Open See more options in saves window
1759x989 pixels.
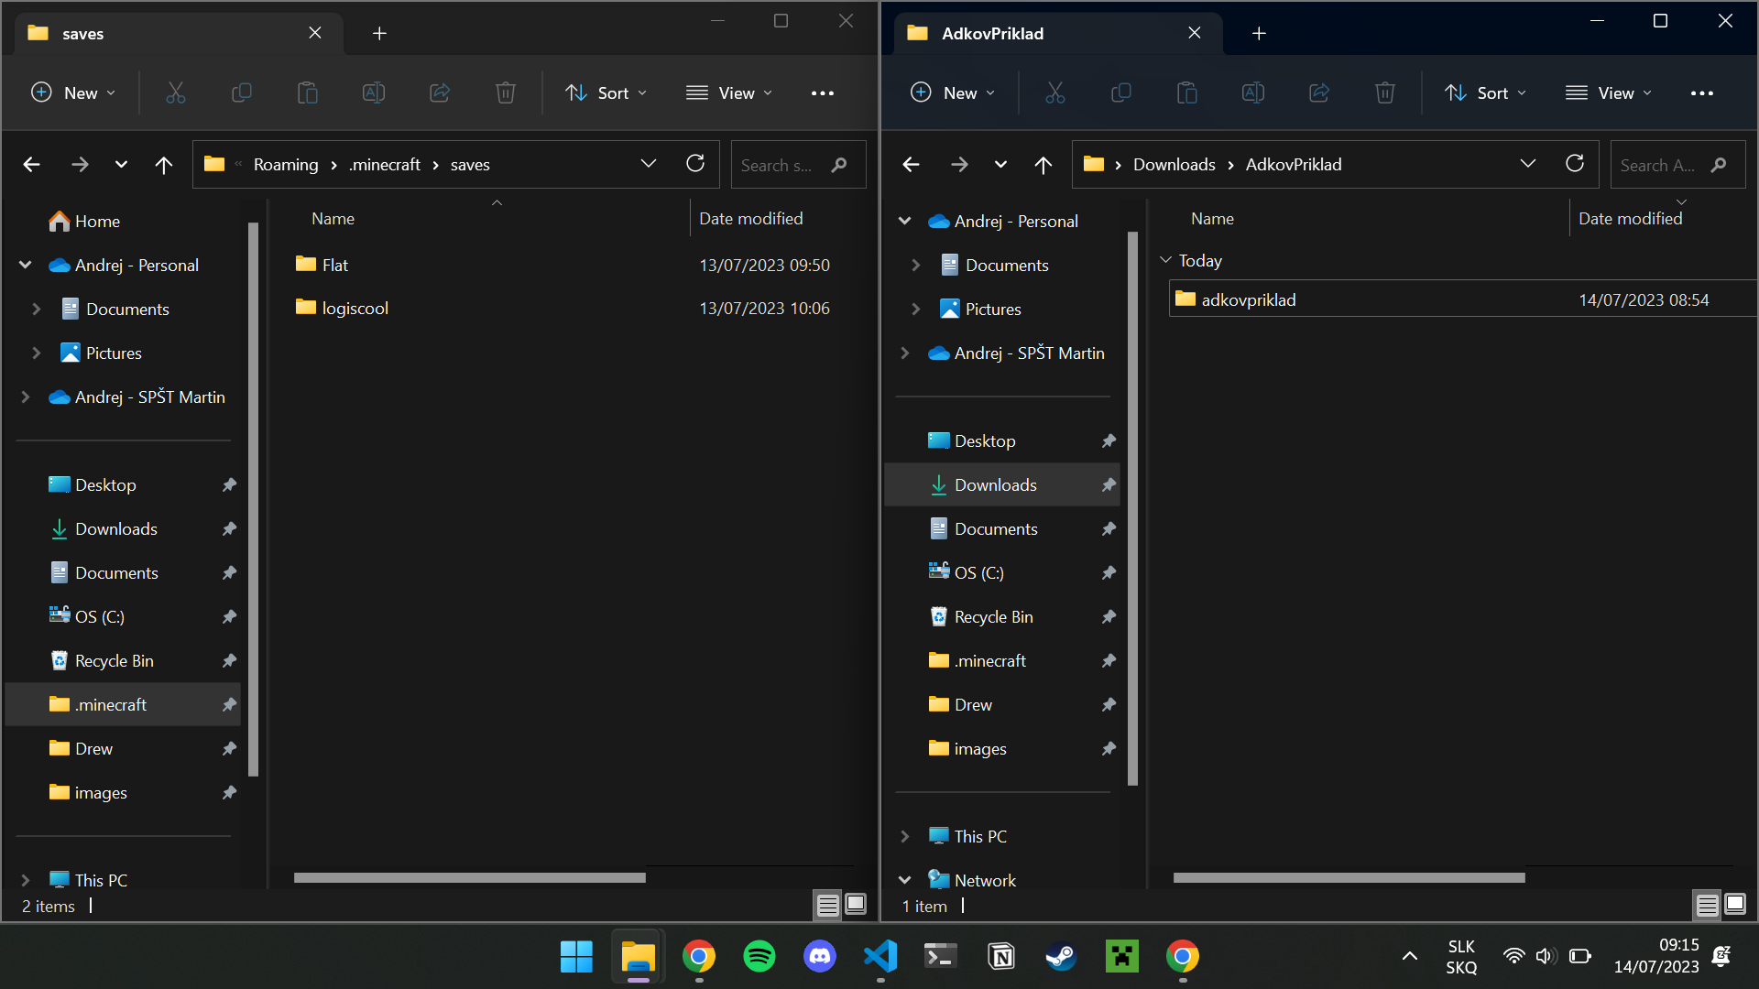(823, 93)
